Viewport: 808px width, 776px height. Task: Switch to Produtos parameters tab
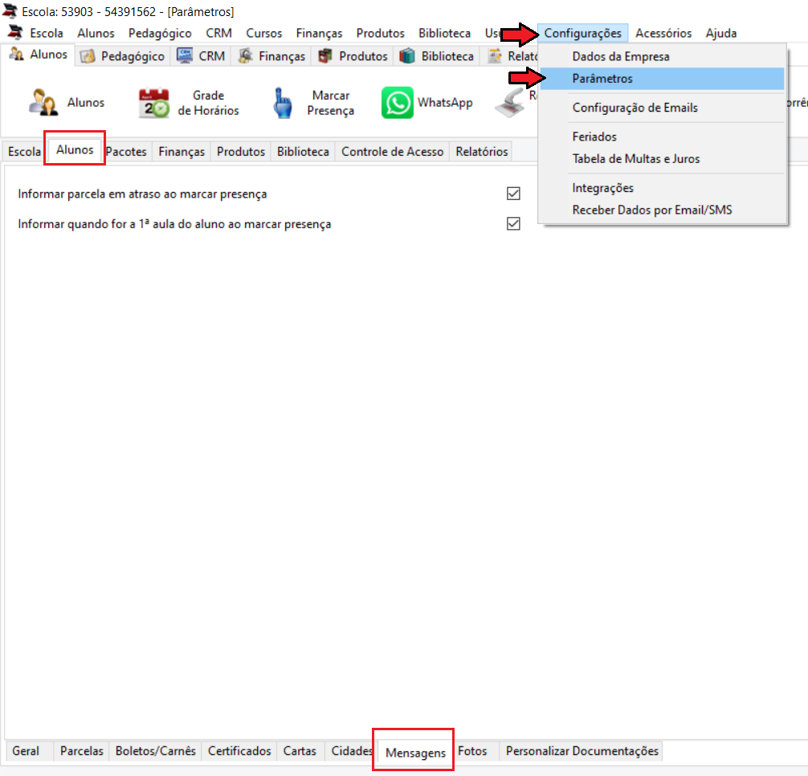[241, 152]
